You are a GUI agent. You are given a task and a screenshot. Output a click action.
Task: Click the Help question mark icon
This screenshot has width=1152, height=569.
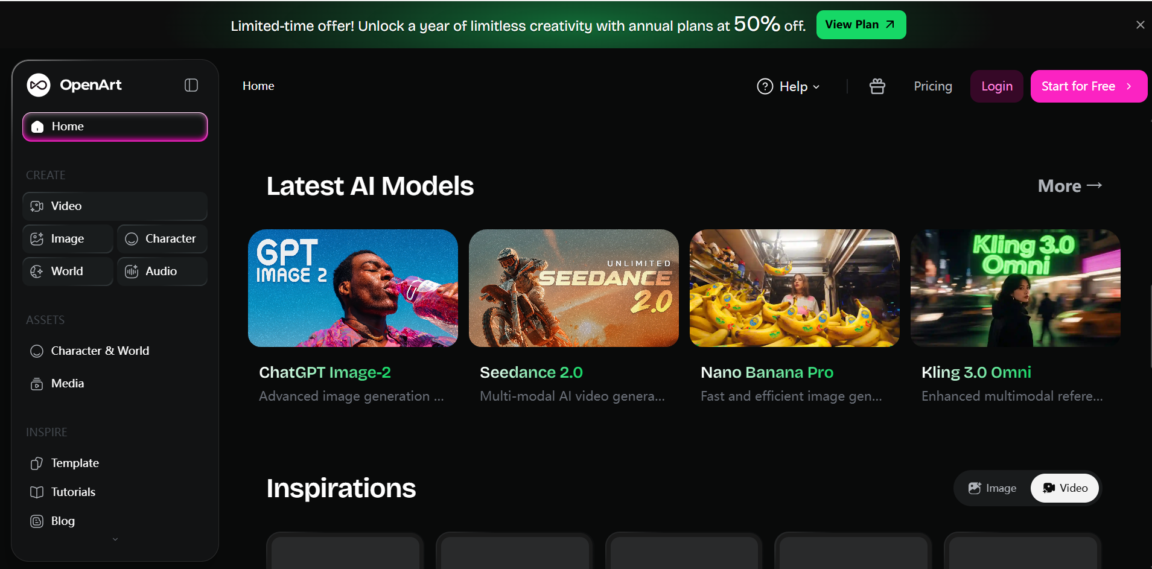pyautogui.click(x=765, y=86)
